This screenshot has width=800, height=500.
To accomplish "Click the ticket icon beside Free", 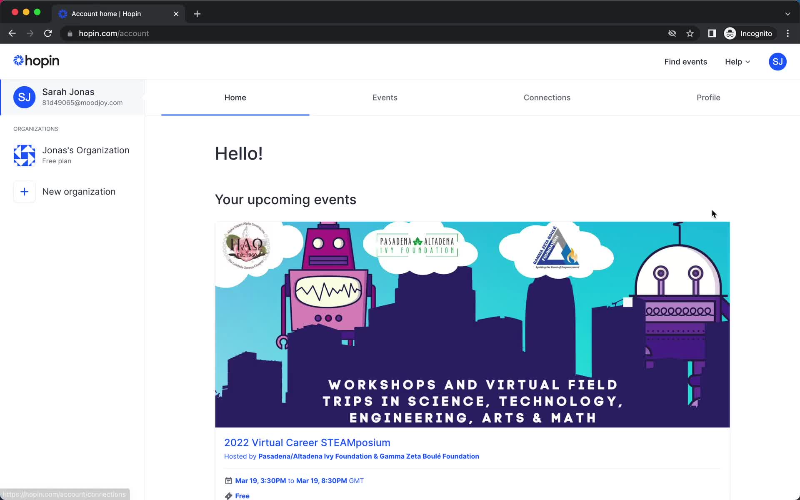I will [228, 496].
